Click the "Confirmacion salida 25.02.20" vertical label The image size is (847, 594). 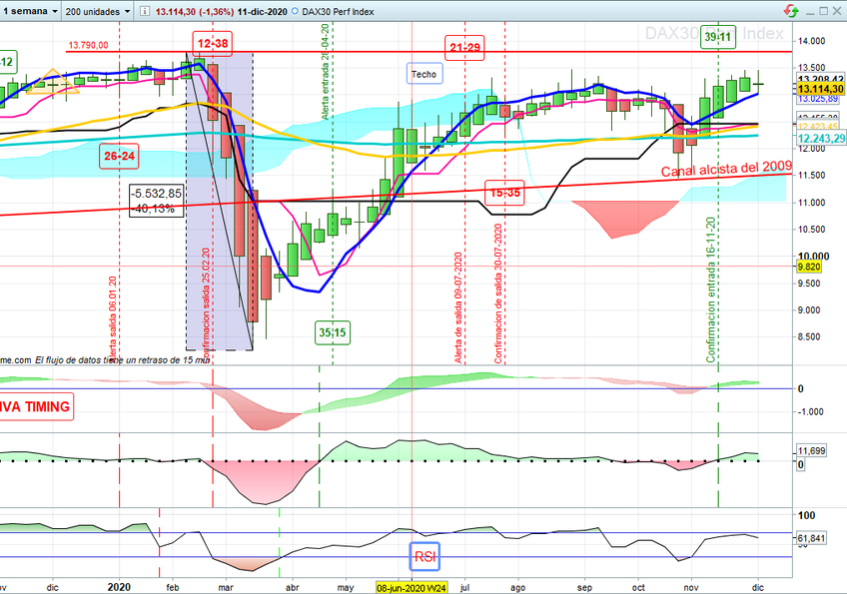point(206,303)
